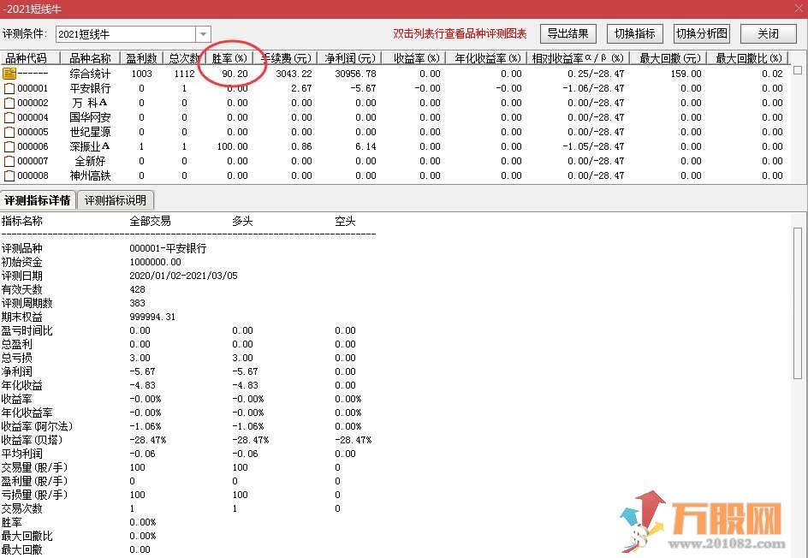Click the details panel vertical scrollbar

798,303
